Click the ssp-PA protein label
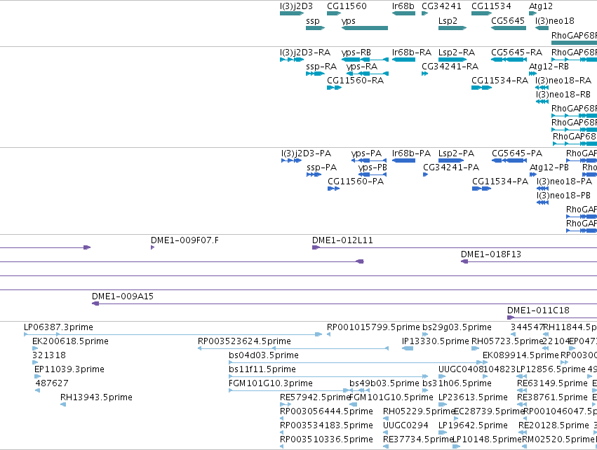597x450 pixels. 321,168
